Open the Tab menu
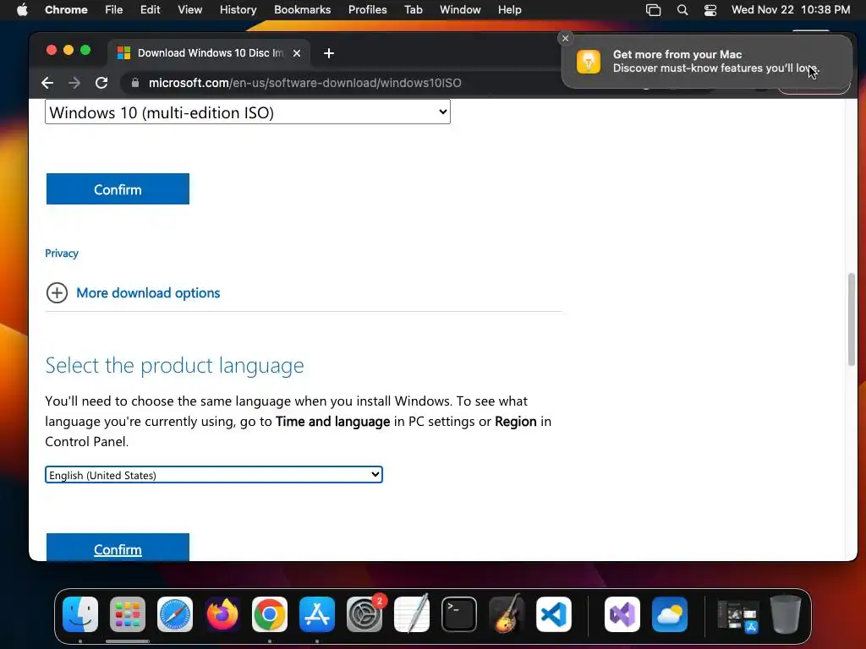Image resolution: width=866 pixels, height=649 pixels. click(413, 10)
